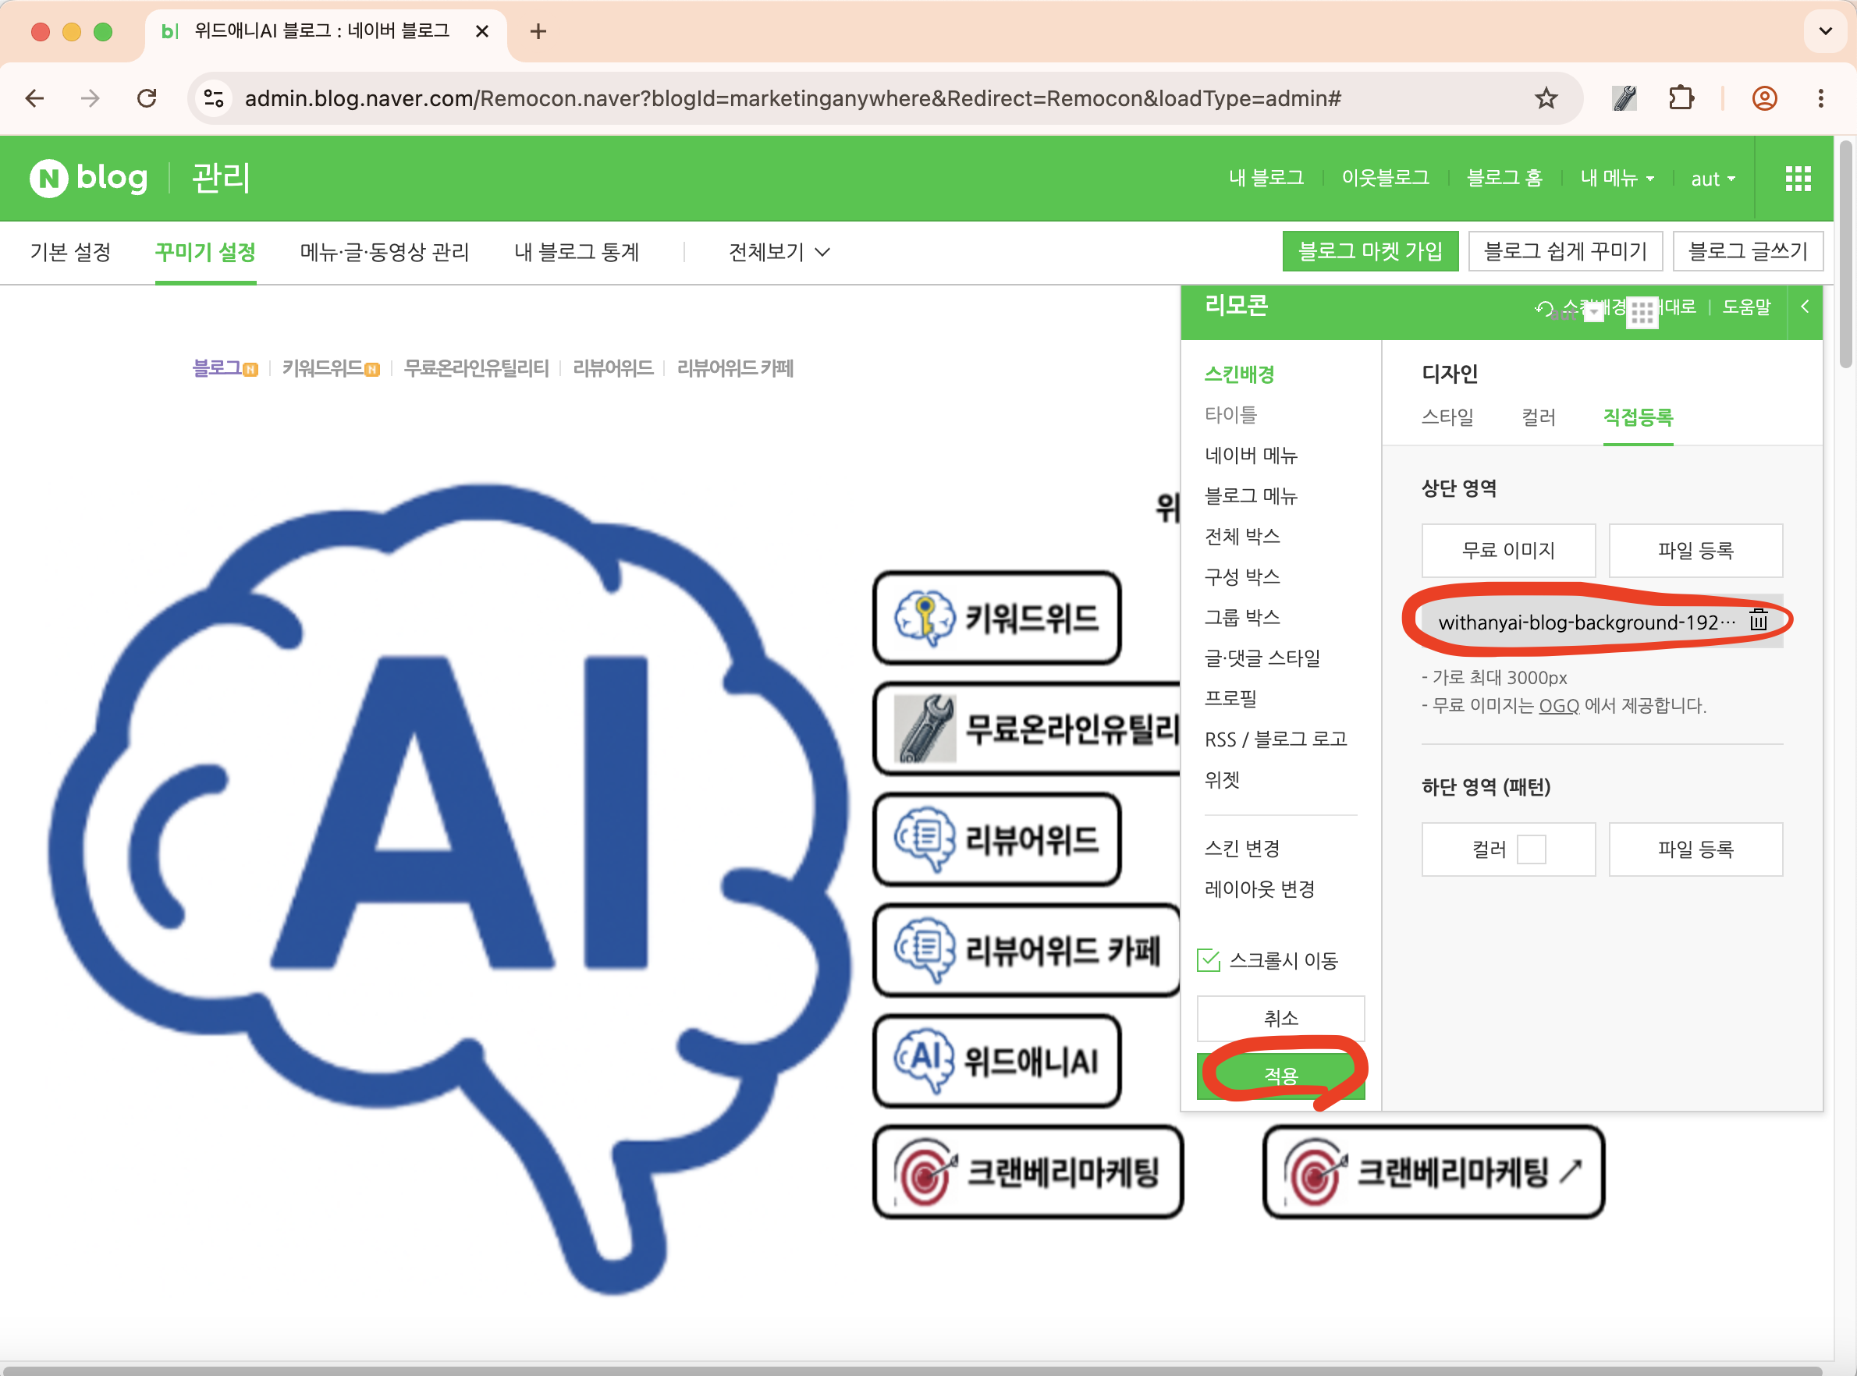1857x1376 pixels.
Task: Click the 블로그 마켓 가입 button
Action: click(1370, 250)
